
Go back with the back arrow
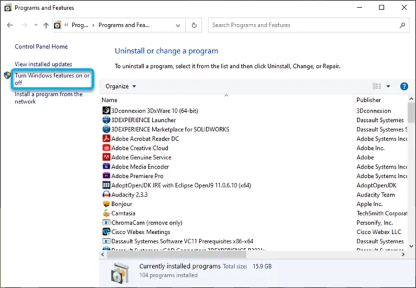10,25
